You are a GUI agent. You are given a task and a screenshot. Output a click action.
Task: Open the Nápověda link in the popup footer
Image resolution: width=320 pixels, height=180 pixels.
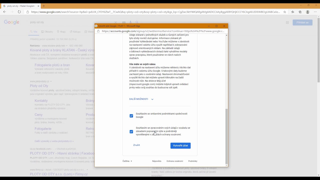(x=157, y=161)
